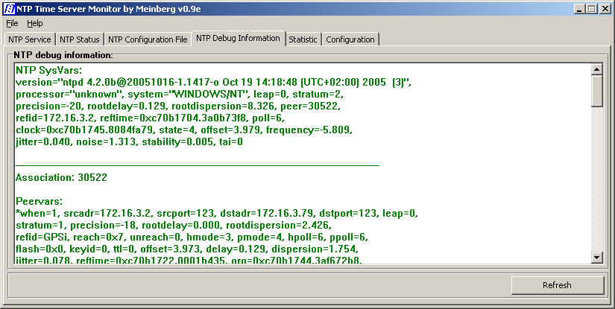Click the vertical scrollbar thumb
The height and width of the screenshot is (309, 615).
click(x=596, y=91)
